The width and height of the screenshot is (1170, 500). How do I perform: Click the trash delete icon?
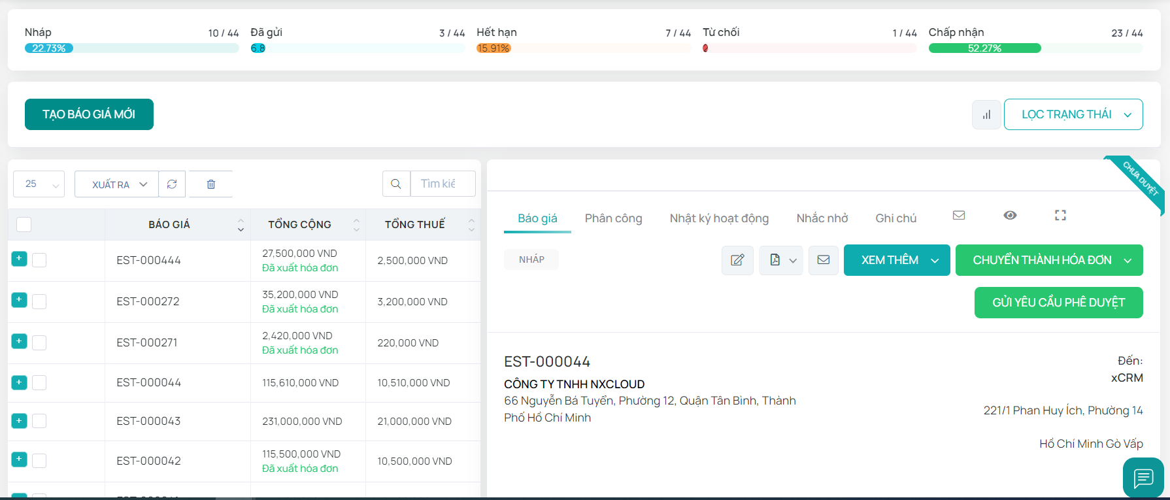211,184
